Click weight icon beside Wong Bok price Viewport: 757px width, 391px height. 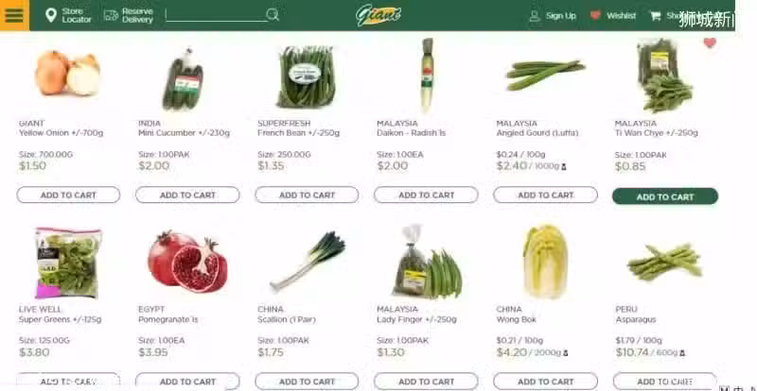pos(565,353)
